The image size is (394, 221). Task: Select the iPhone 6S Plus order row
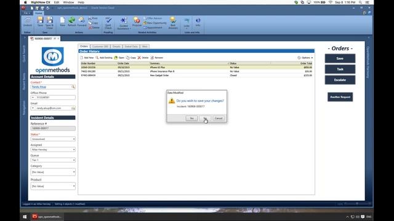coord(196,68)
